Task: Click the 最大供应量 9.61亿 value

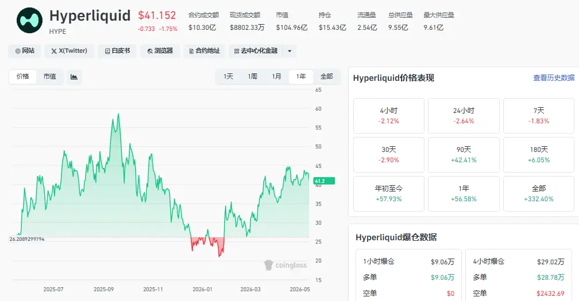Action: tap(434, 28)
